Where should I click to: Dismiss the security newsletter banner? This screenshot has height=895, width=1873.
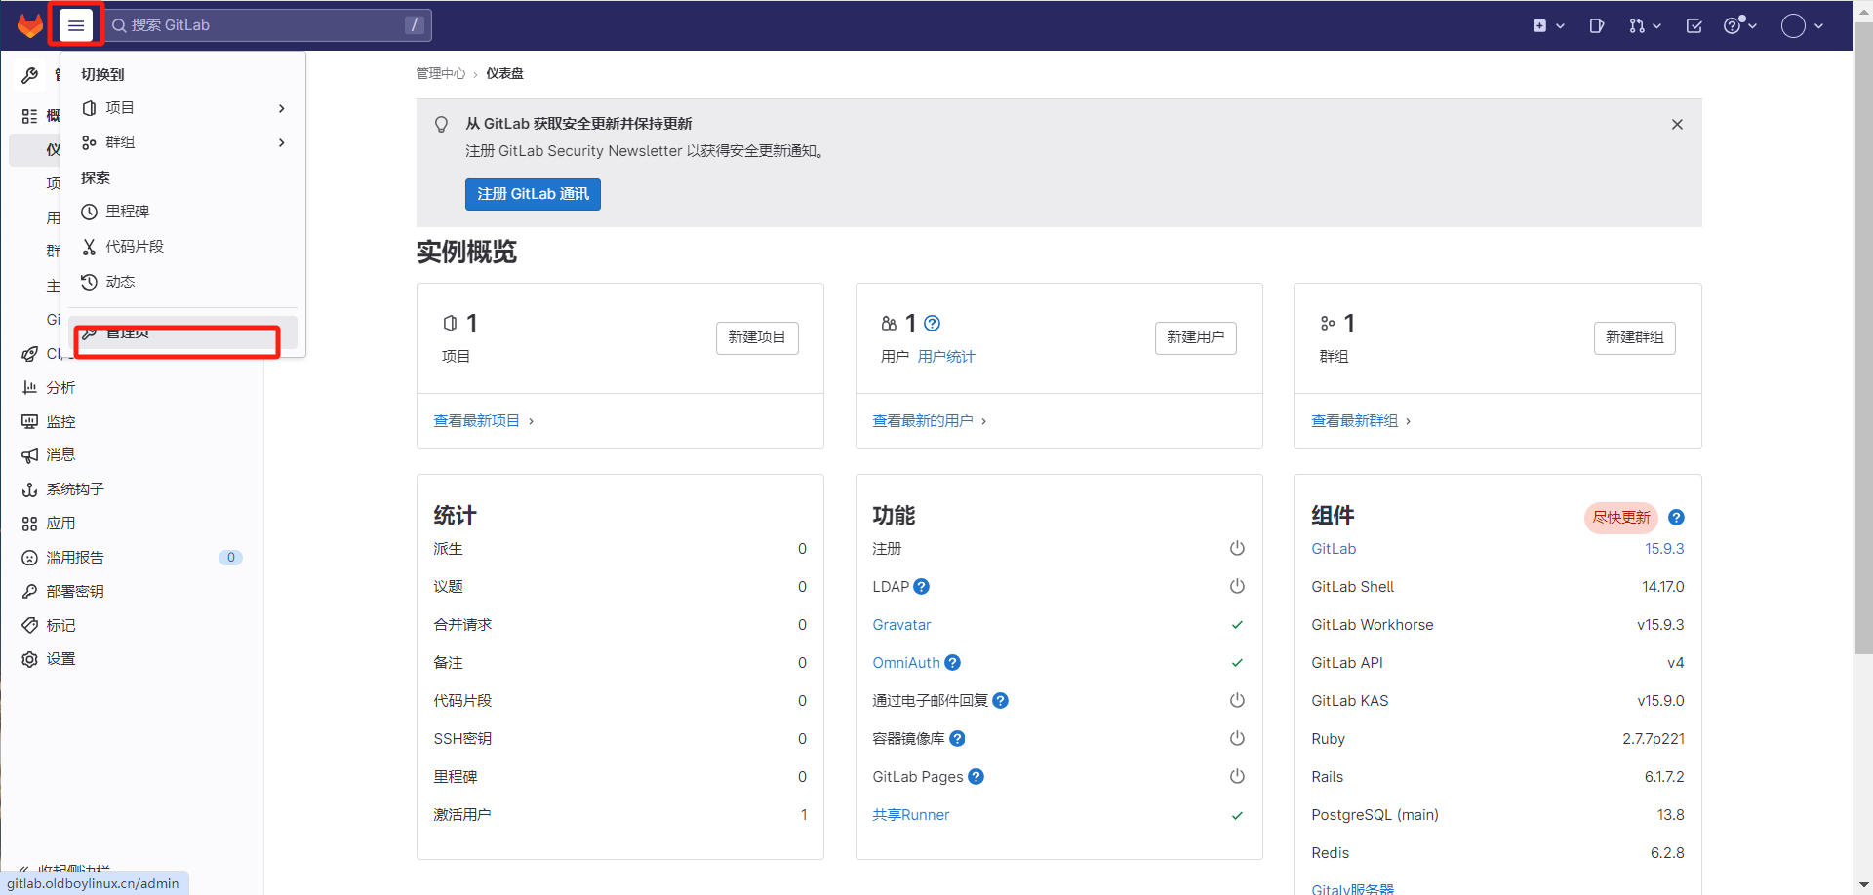coord(1677,124)
